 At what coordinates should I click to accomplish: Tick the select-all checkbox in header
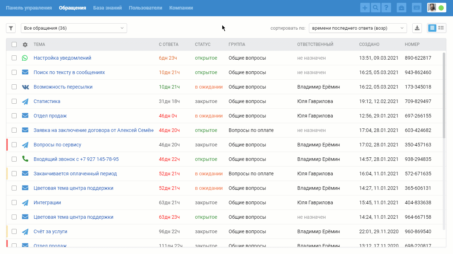click(x=14, y=44)
